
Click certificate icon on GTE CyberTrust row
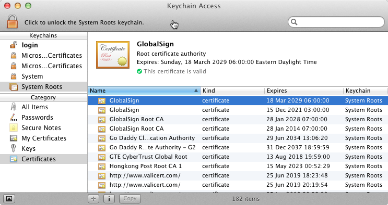pos(102,157)
